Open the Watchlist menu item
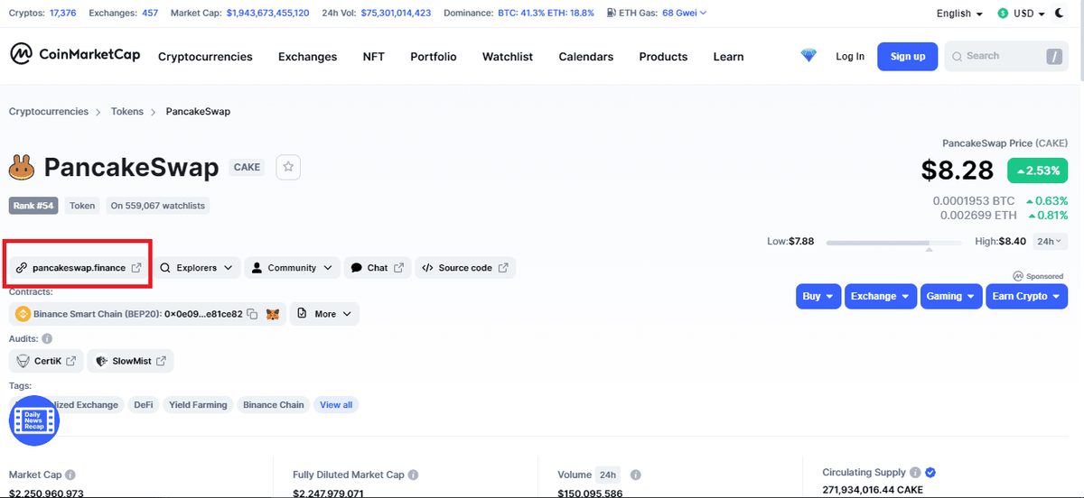 point(508,56)
